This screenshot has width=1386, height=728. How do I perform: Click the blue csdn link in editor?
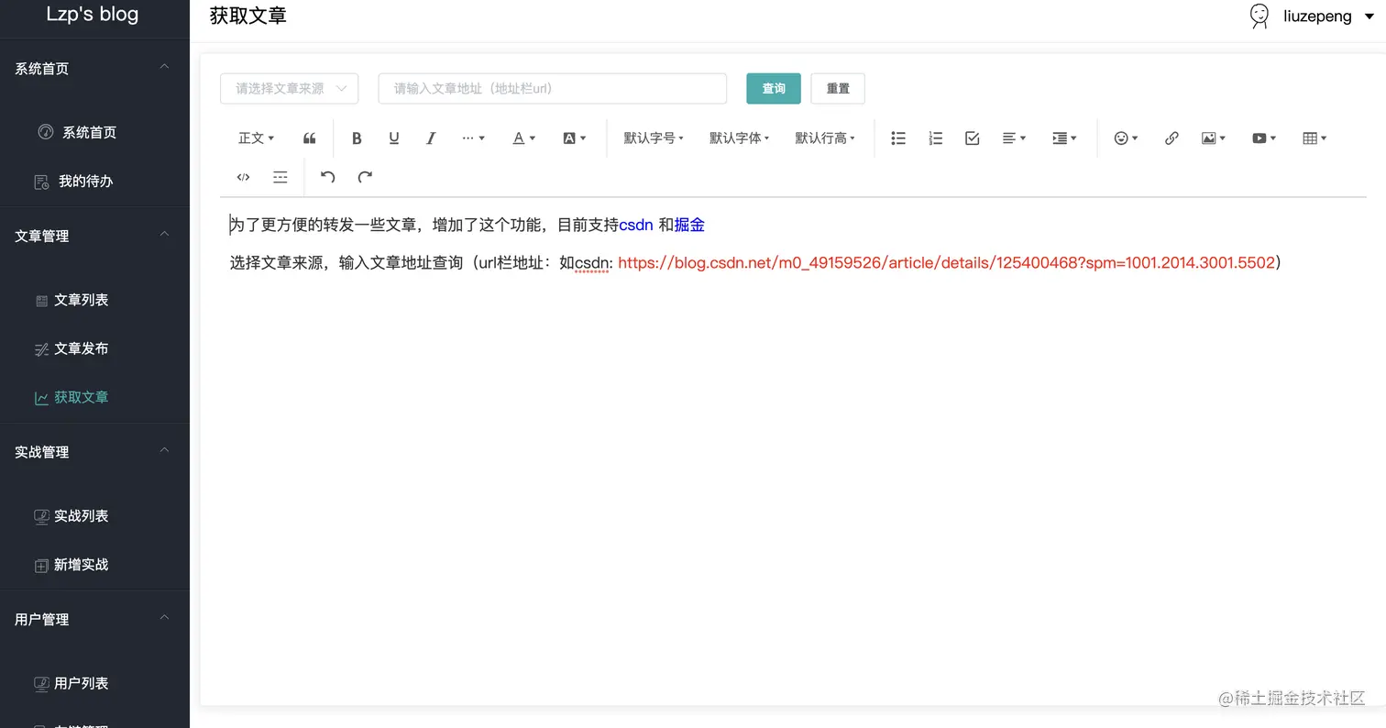click(636, 225)
